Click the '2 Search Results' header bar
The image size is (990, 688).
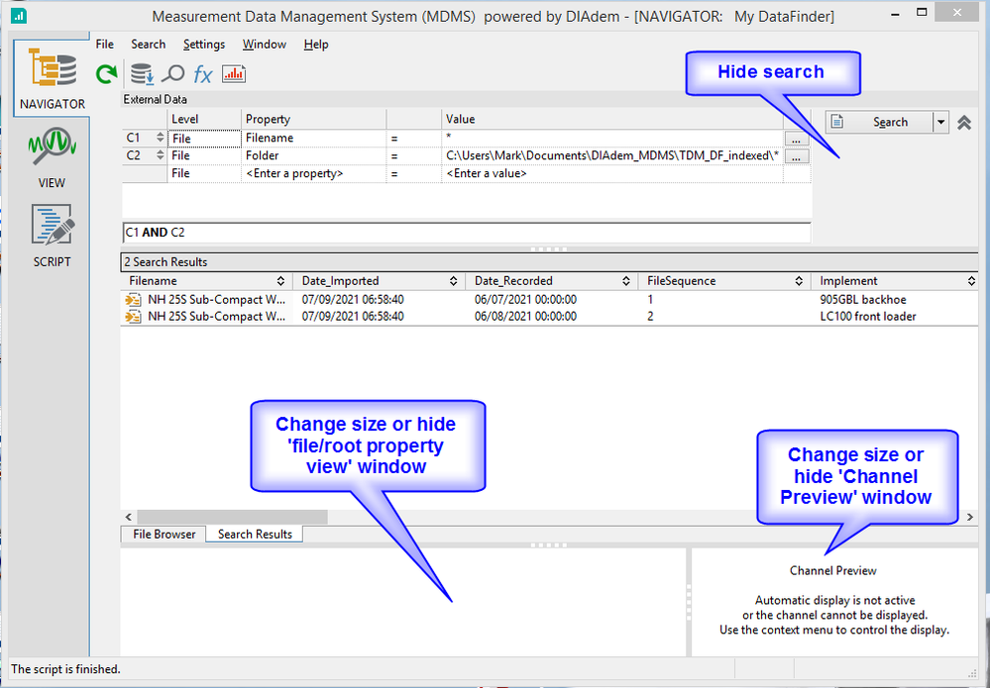(549, 262)
